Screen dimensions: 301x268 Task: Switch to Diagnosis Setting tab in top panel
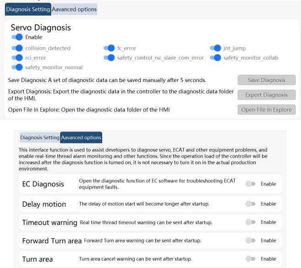coord(28,9)
